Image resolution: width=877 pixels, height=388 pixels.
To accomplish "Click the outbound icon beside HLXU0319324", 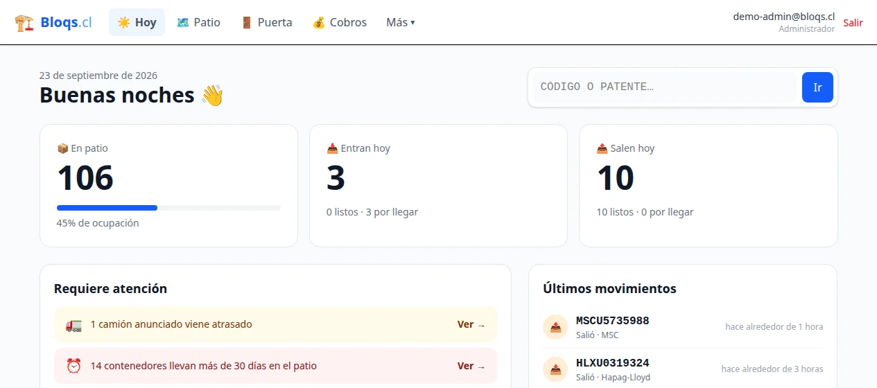I will click(555, 369).
